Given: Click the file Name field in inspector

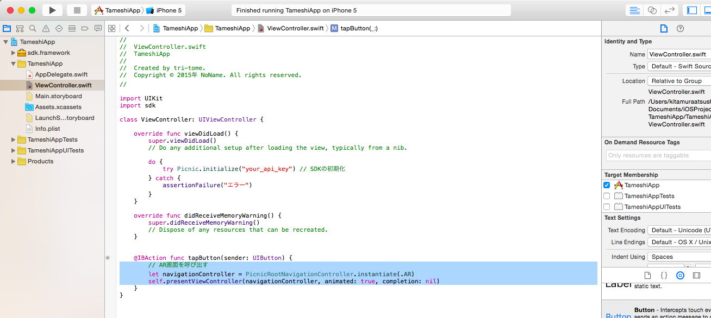Looking at the screenshot, I should click(679, 54).
